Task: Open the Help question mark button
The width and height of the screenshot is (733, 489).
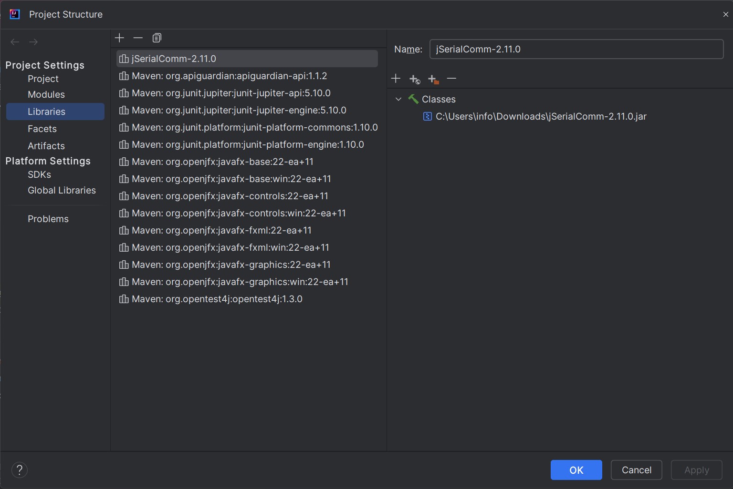Action: (x=20, y=470)
